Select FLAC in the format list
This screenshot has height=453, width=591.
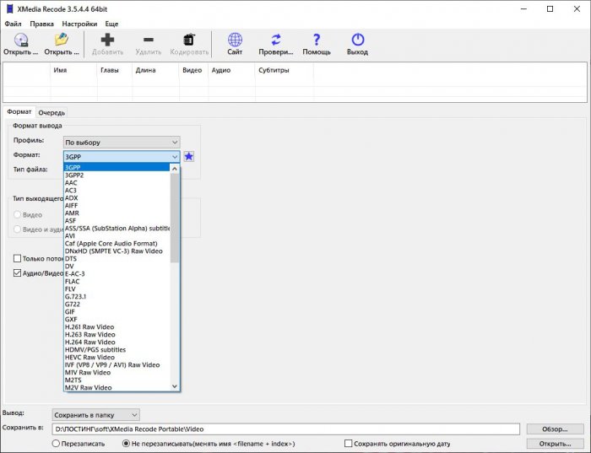click(x=117, y=281)
